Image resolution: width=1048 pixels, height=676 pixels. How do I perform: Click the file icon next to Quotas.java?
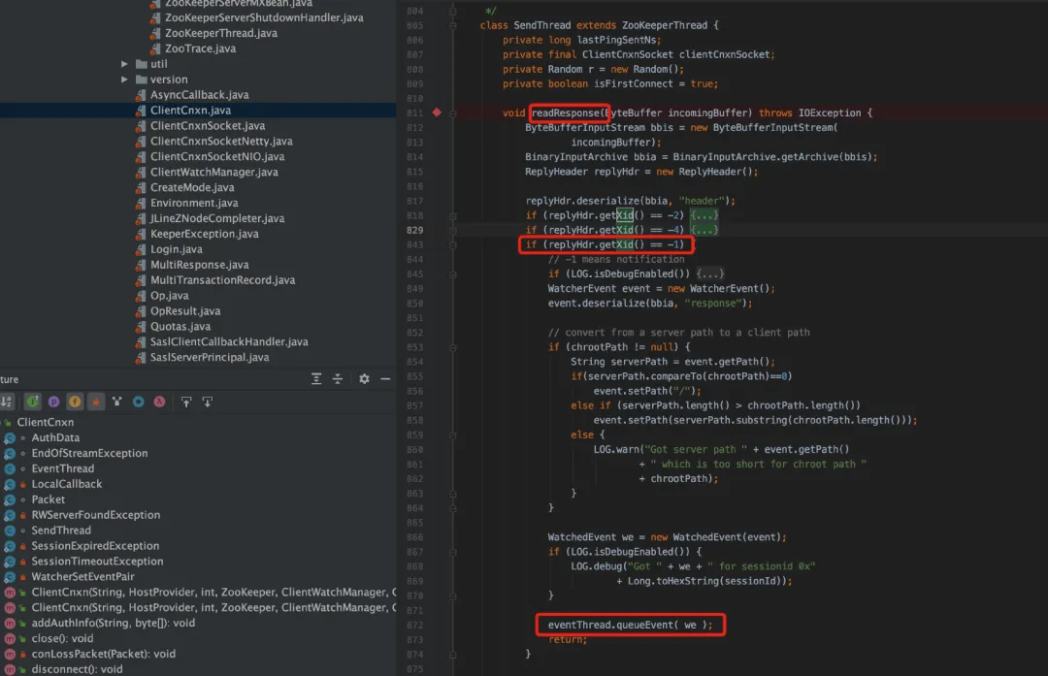[141, 327]
